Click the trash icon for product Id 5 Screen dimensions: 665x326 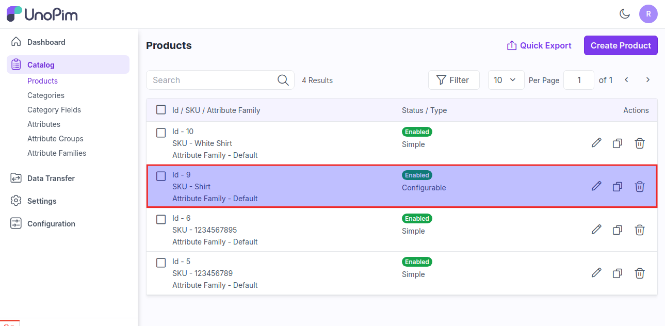(639, 273)
